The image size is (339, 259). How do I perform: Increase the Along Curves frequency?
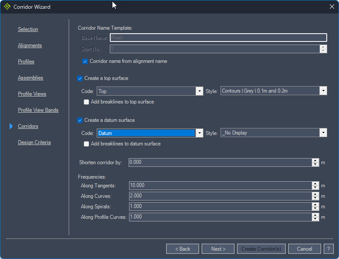pyautogui.click(x=315, y=194)
